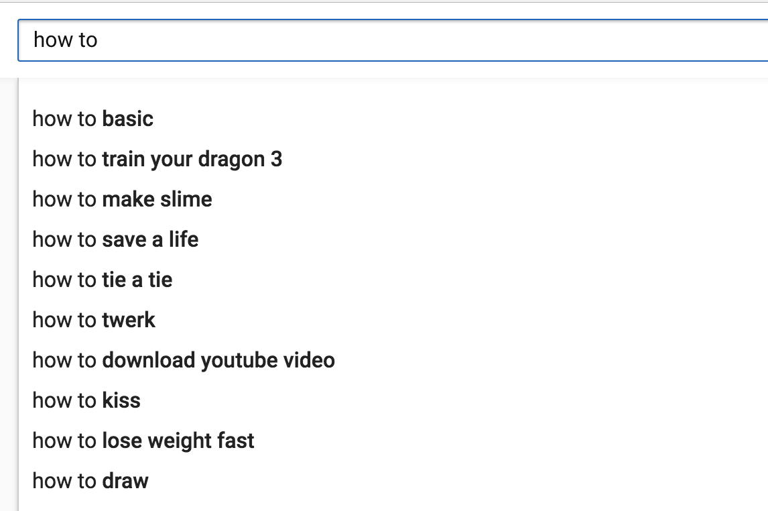Select the "how to draw" suggestion

coord(90,481)
